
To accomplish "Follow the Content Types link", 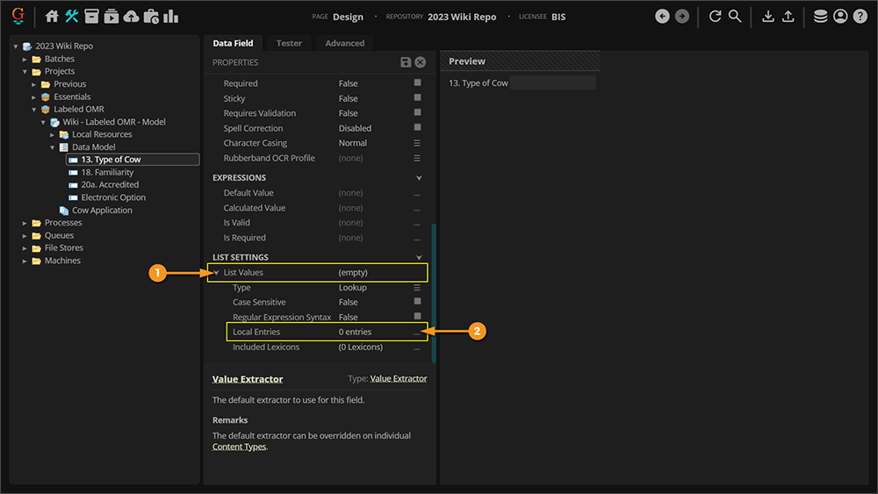I will click(239, 447).
